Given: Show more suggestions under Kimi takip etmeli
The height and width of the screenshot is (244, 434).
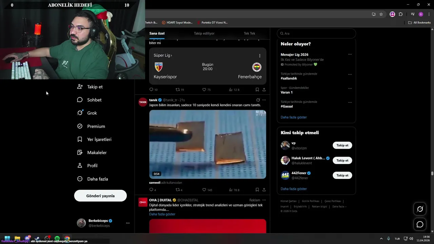Looking at the screenshot, I should (x=294, y=189).
